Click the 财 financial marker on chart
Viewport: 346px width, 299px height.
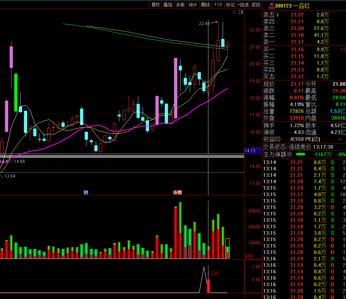pos(86,193)
